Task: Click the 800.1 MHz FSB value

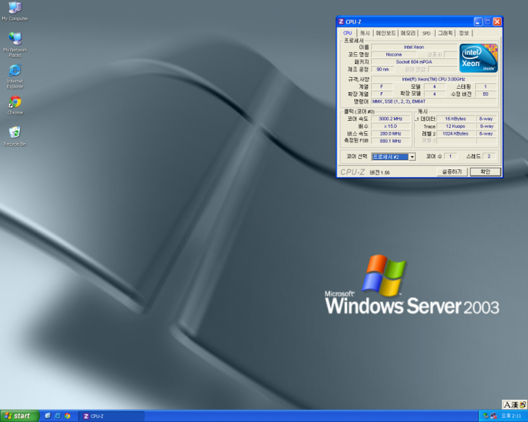Action: (390, 141)
